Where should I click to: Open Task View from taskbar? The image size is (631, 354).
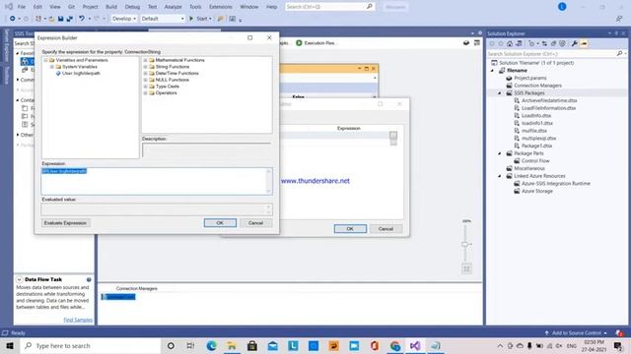(190, 345)
